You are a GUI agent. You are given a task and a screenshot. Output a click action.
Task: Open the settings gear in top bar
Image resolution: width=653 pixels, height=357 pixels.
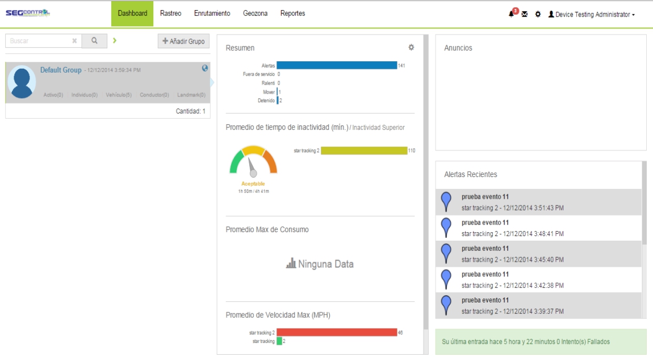538,14
